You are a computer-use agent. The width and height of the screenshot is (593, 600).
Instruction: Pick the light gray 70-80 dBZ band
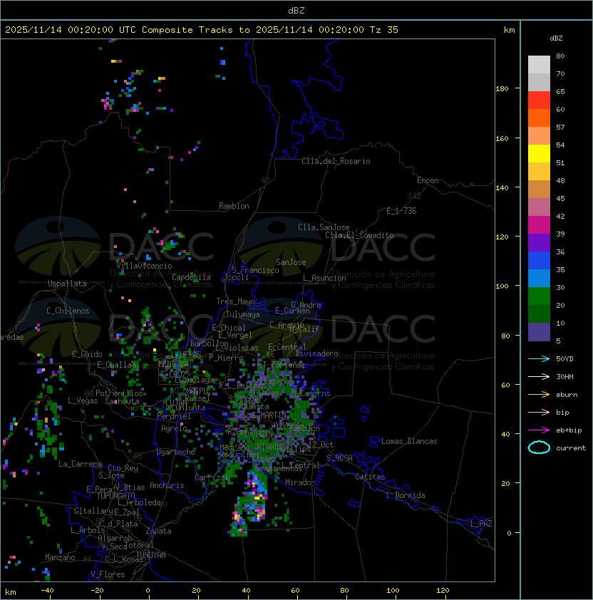tap(539, 65)
